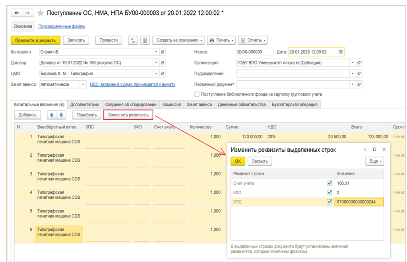Edit КПС value 07060000000000244
Screen dimensions: 407x262
pyautogui.click(x=359, y=202)
